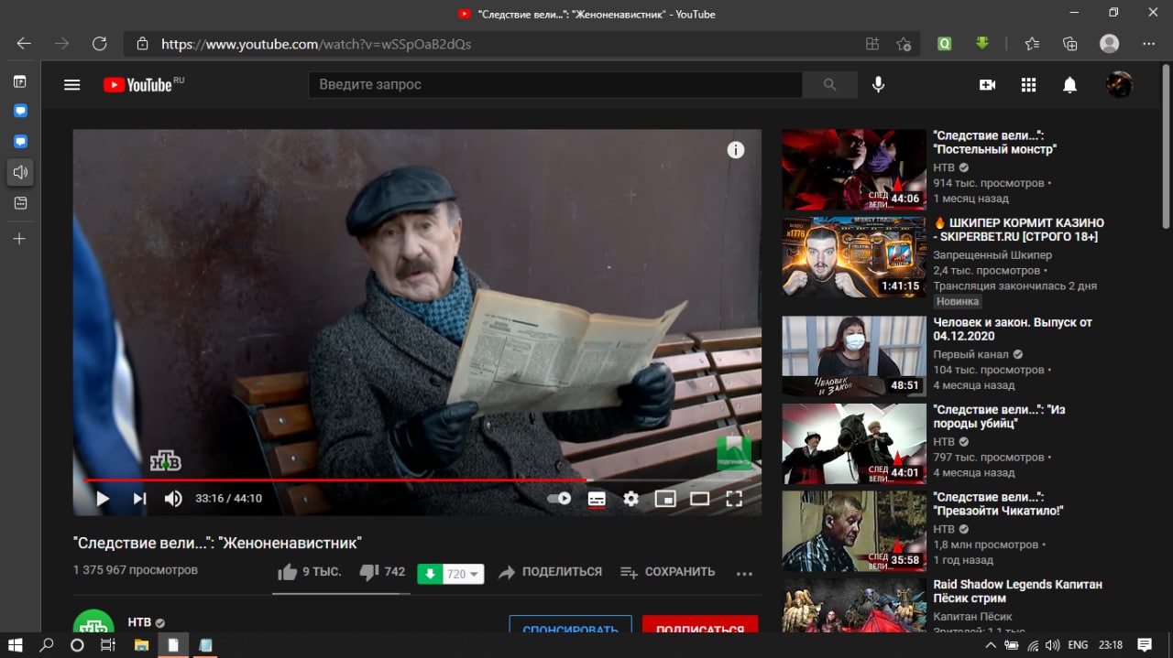The height and width of the screenshot is (658, 1173).
Task: Open the НТВ channel avatar
Action: pos(93,622)
